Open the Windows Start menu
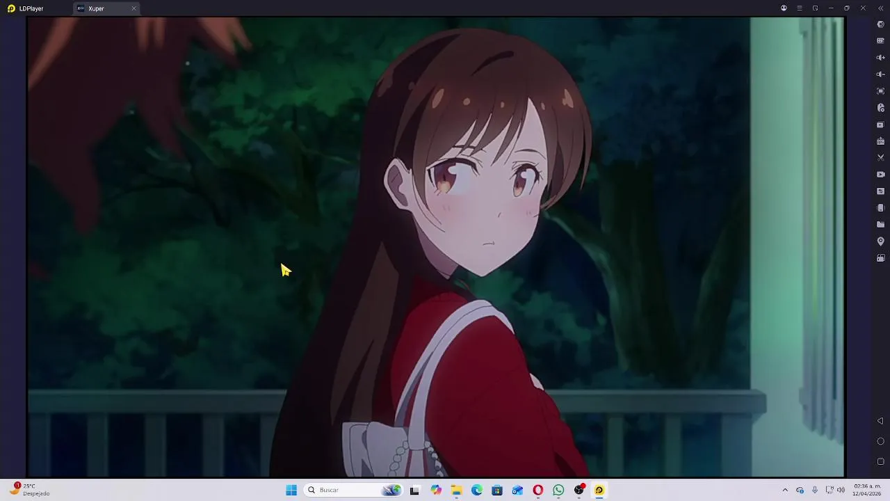This screenshot has width=890, height=501. (291, 490)
